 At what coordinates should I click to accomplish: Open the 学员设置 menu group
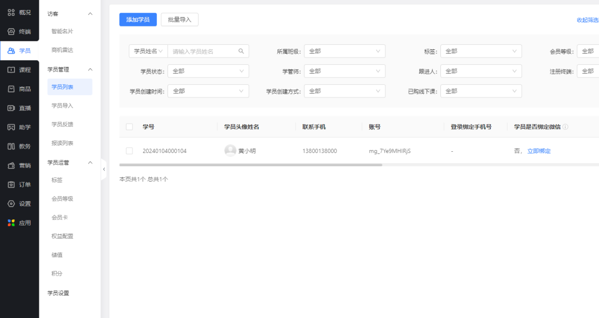[58, 293]
